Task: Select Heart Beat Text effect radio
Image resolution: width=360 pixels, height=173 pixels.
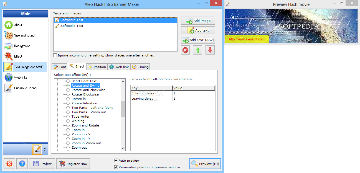Action: (68, 81)
